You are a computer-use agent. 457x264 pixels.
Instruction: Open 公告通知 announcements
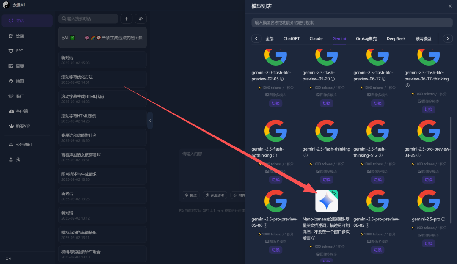[x=27, y=145]
